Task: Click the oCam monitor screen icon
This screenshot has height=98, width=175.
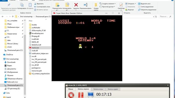Action: (x=91, y=95)
